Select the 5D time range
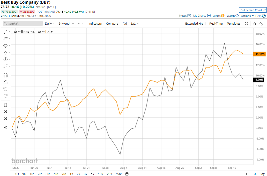 (x=24, y=174)
